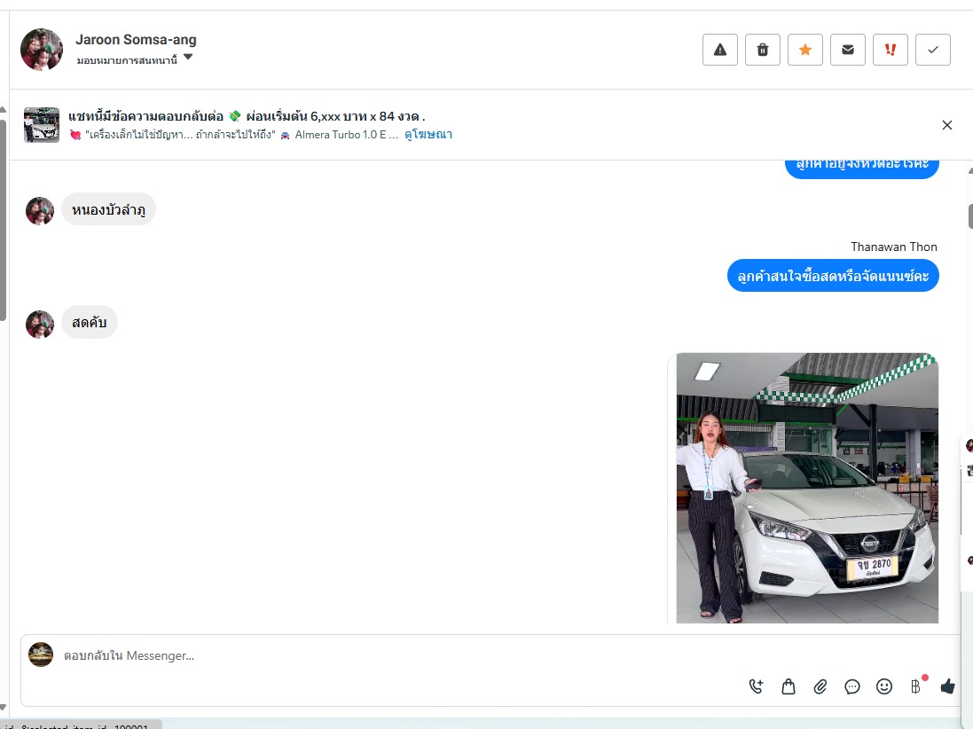Flag conversation as priority with red exclamation

pos(891,50)
